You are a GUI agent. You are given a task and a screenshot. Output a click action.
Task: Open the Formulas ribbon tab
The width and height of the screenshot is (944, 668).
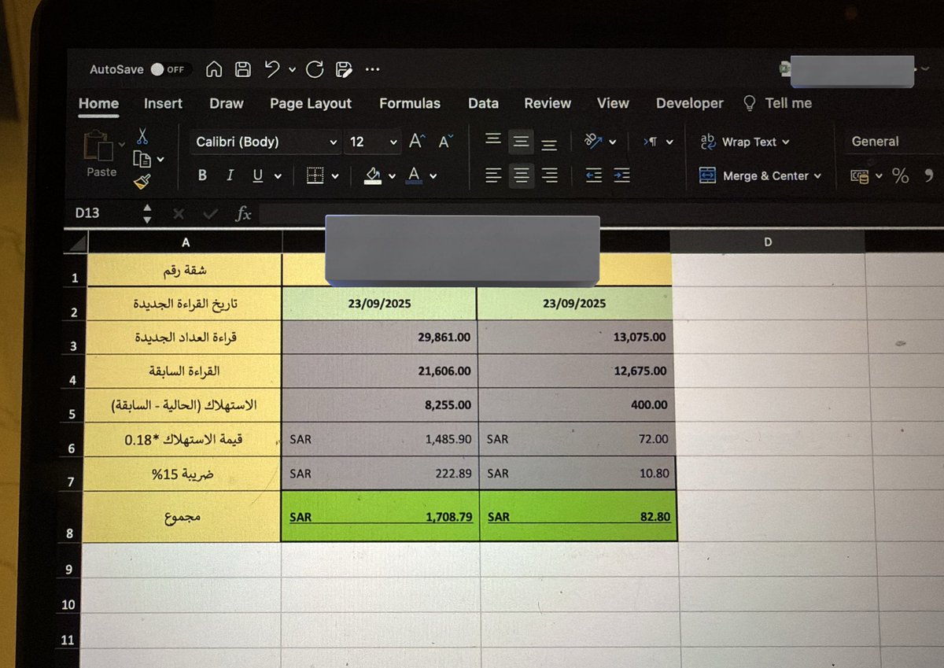(410, 104)
